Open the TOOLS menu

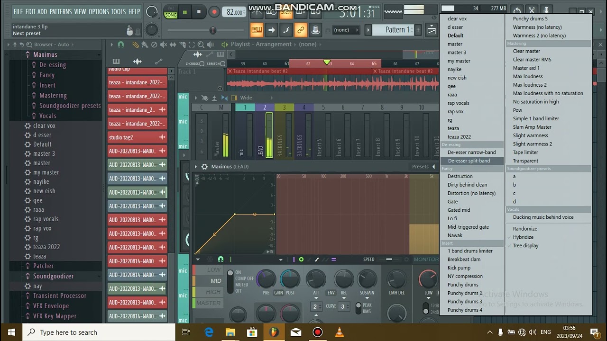(x=119, y=11)
